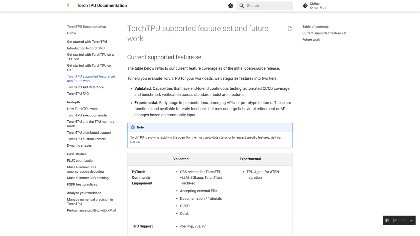This screenshot has width=420, height=236.
Task: Click the GitHub link in the Note
Action: (x=135, y=142)
